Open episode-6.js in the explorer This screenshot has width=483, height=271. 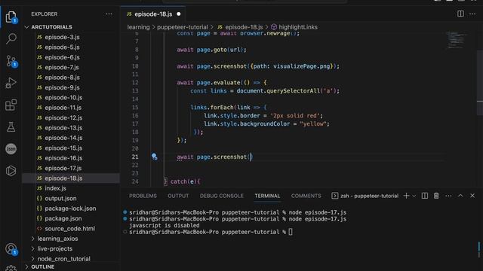[x=62, y=57]
